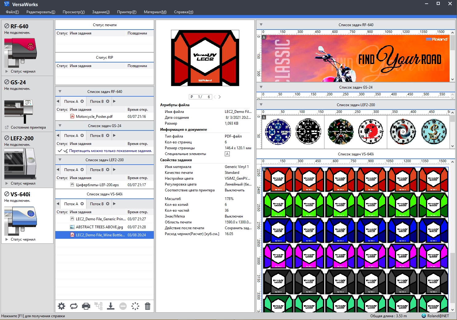Open Поток A settings gear in LEF2-200 list
This screenshot has height=320, width=457.
coord(82,170)
